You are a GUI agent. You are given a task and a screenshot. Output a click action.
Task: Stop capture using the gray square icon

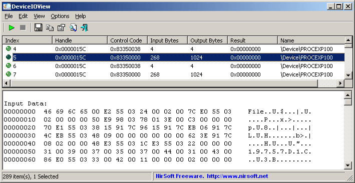[x=23, y=28]
